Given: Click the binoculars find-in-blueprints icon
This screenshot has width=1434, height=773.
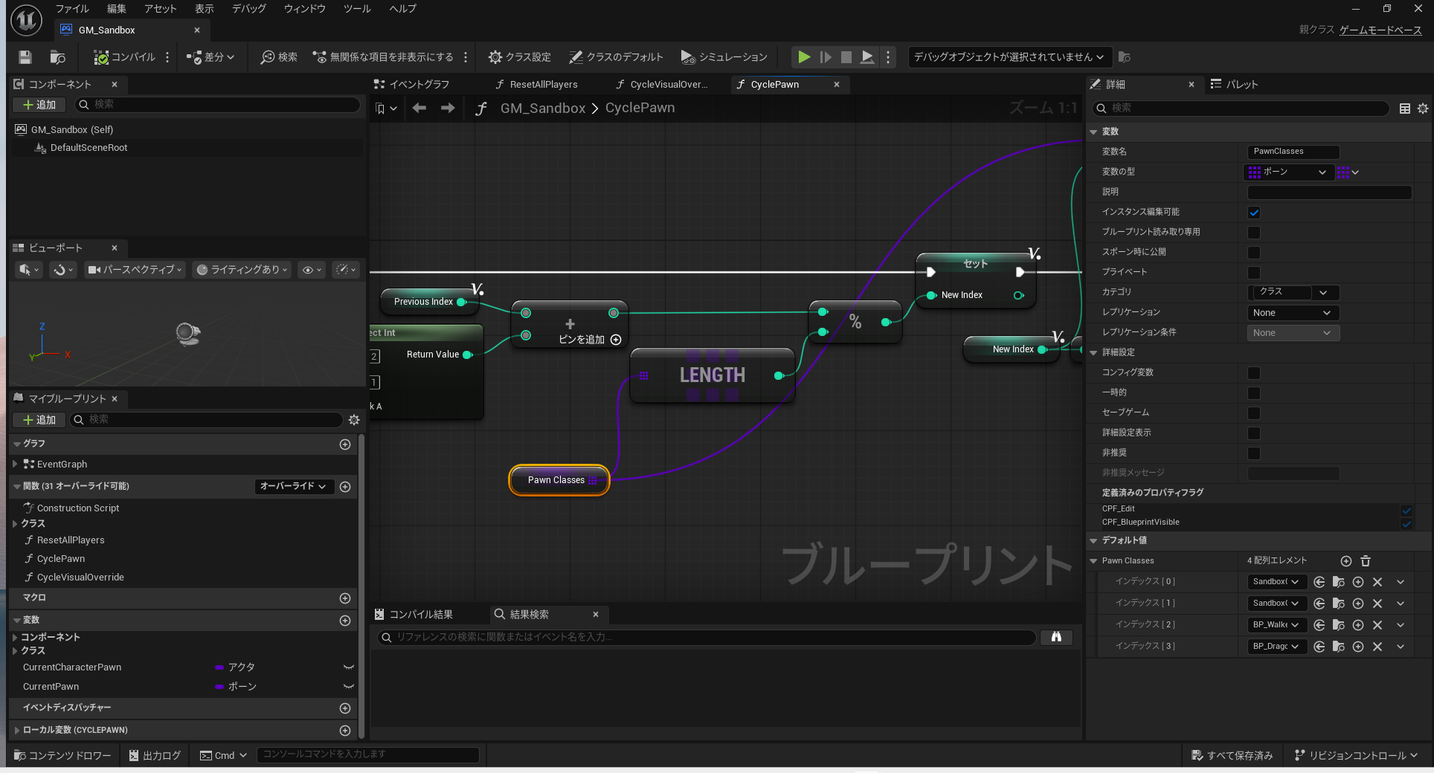Looking at the screenshot, I should pos(1055,637).
